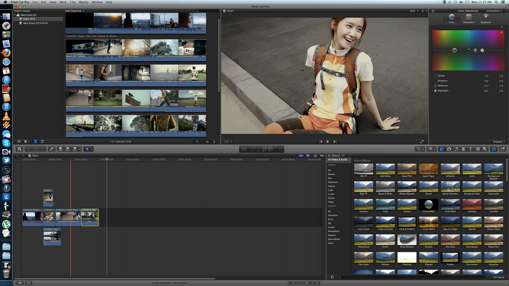
Task: Select the Shadows radio button
Action: [x=436, y=80]
